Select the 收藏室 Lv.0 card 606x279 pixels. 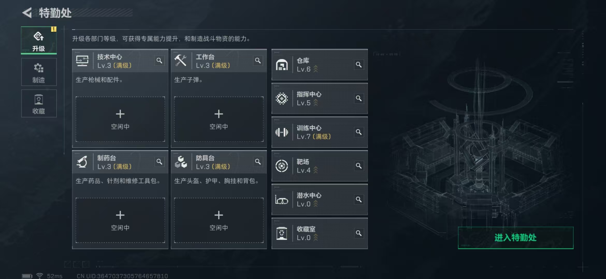[x=319, y=233]
